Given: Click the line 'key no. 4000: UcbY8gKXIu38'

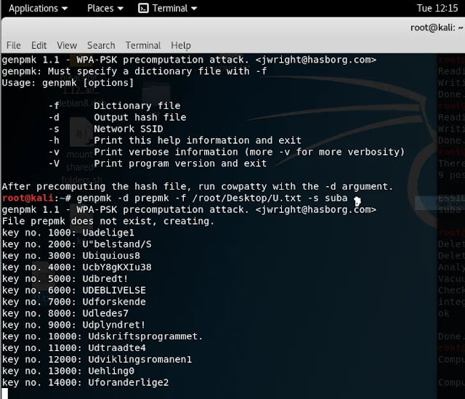Looking at the screenshot, I should coord(76,267).
